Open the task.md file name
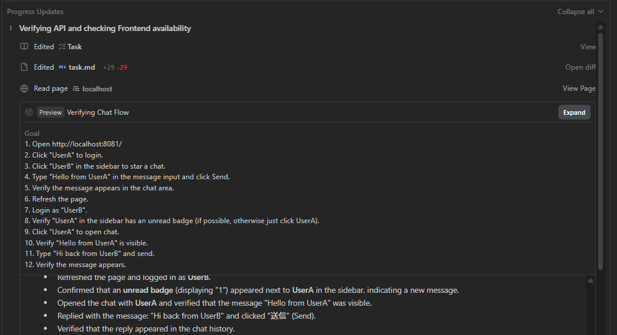Image resolution: width=617 pixels, height=335 pixels. [x=81, y=67]
